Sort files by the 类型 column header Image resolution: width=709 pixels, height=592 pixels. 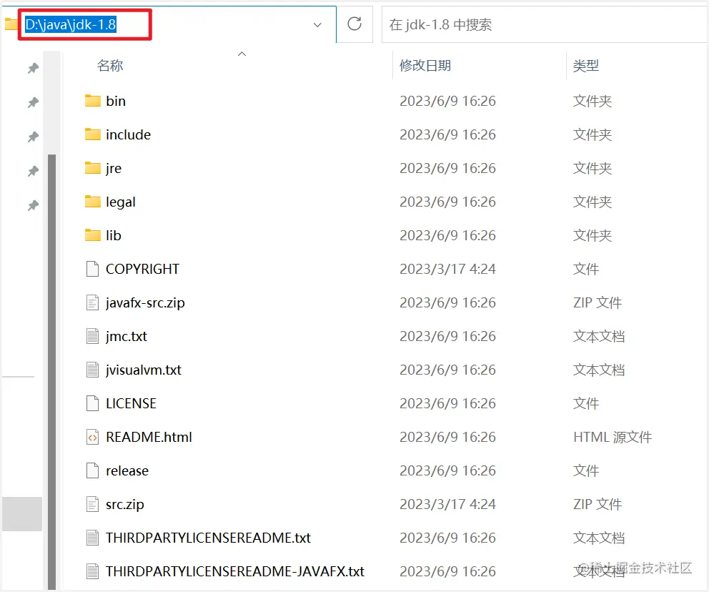click(586, 65)
